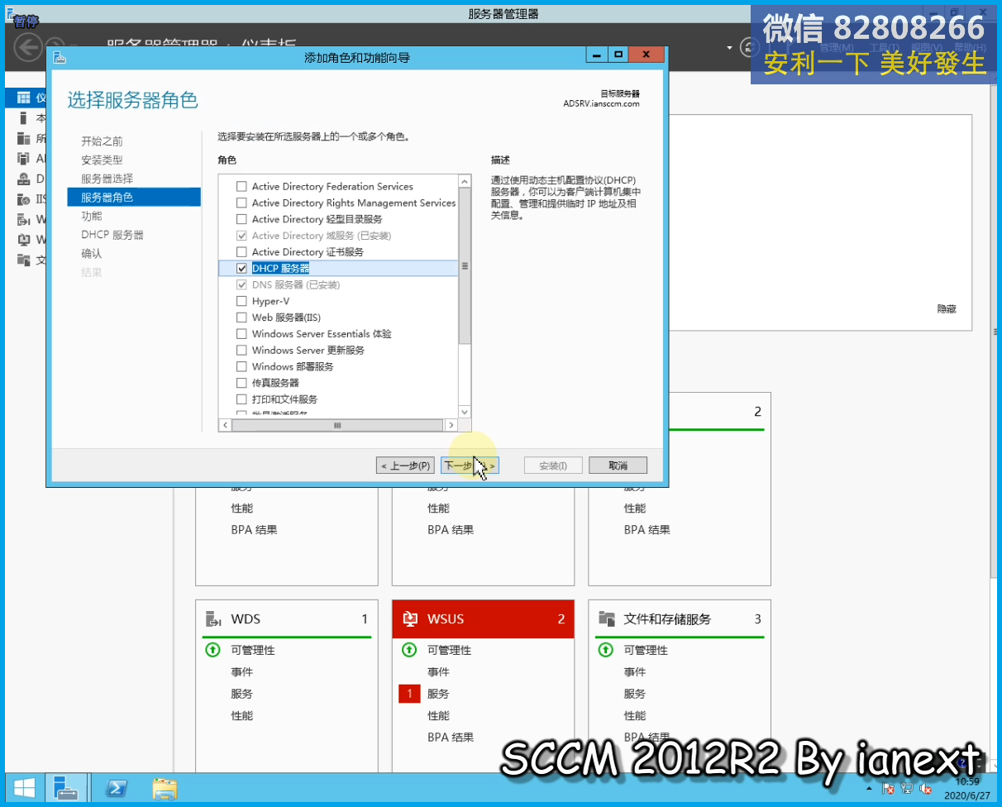1002x807 pixels.
Task: Open 性能 in the 文件和存储服务 tile
Action: point(634,715)
